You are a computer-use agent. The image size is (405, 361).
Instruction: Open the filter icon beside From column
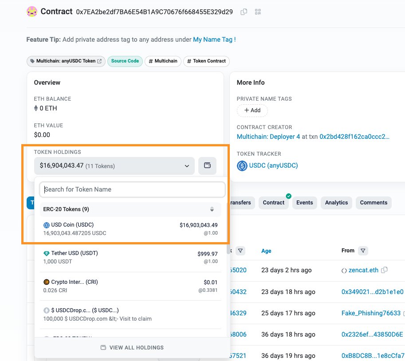[363, 251]
